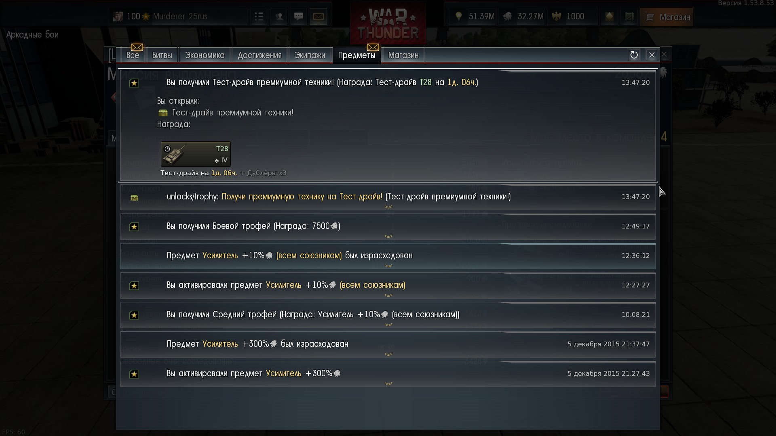
Task: Click the Golden Eagles currency icon
Action: pos(557,17)
